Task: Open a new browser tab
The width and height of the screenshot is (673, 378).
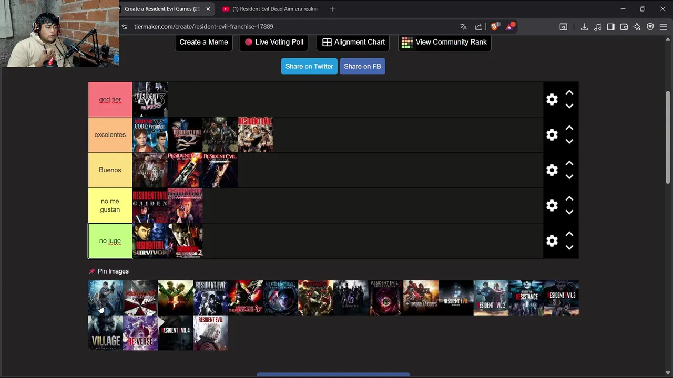Action: [x=332, y=9]
